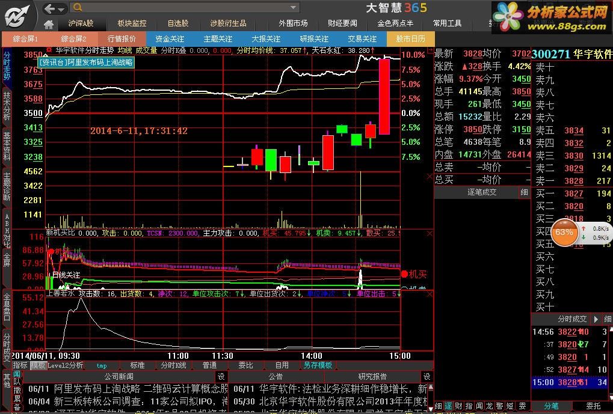Open the 公告 tab
Image resolution: width=613 pixels, height=414 pixels.
click(276, 377)
